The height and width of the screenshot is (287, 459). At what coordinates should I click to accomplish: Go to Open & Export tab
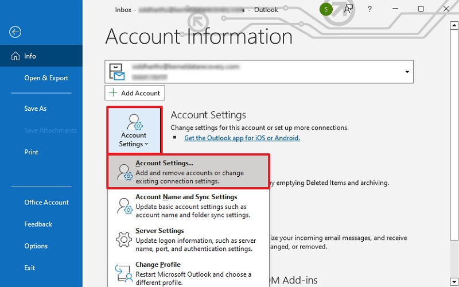click(46, 78)
